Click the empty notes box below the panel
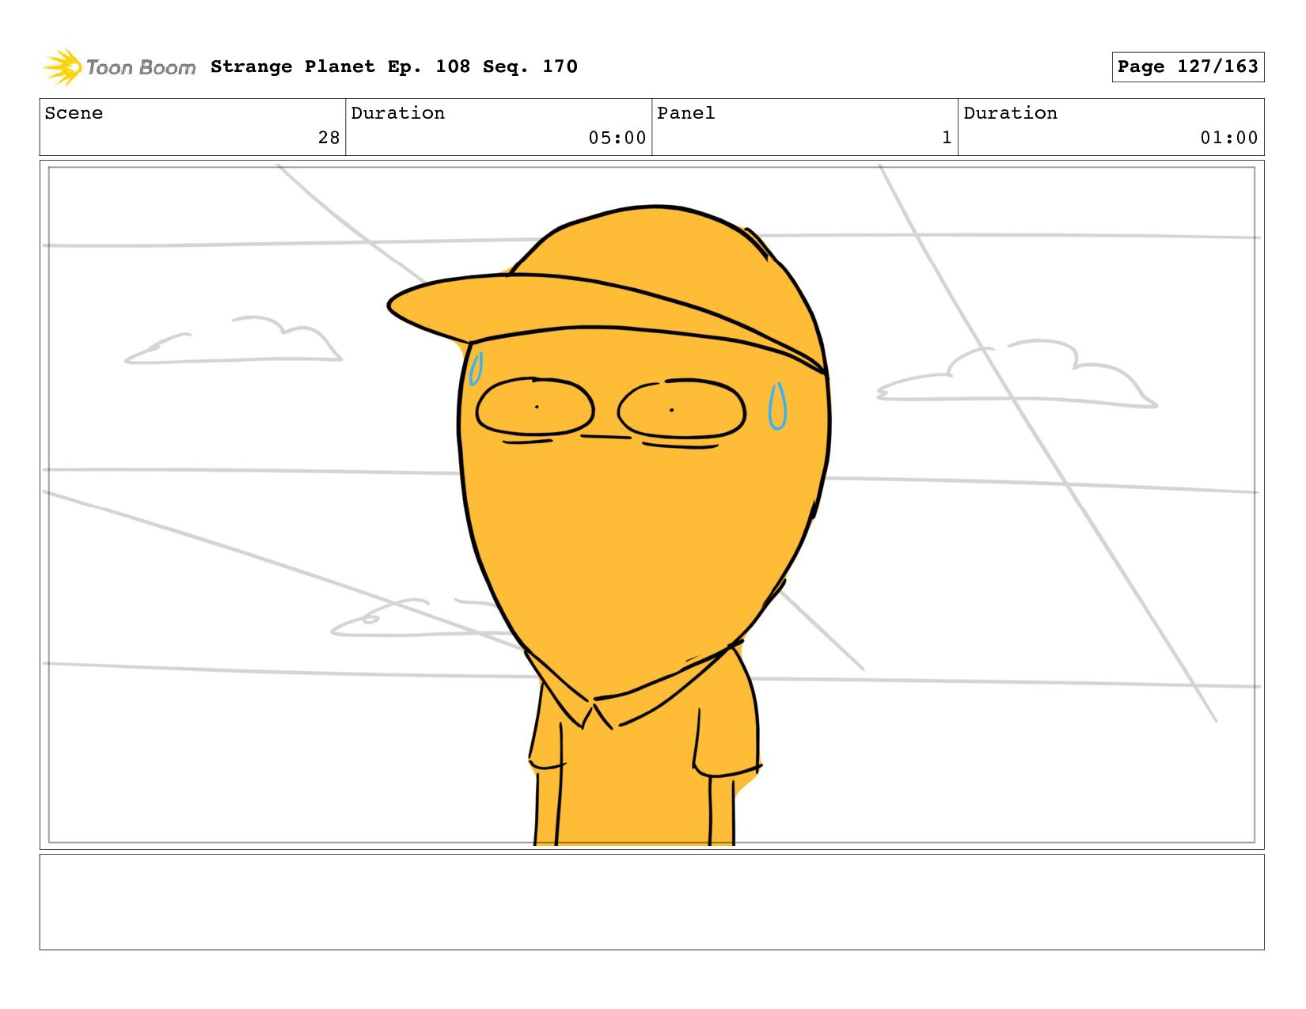The image size is (1306, 1009). point(651,902)
